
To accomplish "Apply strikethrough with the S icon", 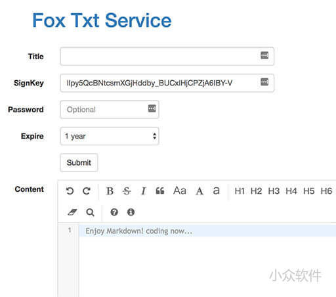I will [127, 191].
